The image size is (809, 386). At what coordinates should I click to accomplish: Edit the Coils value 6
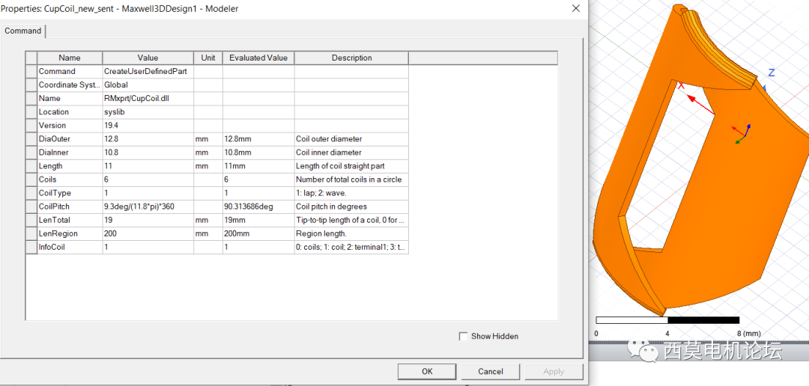click(x=148, y=180)
